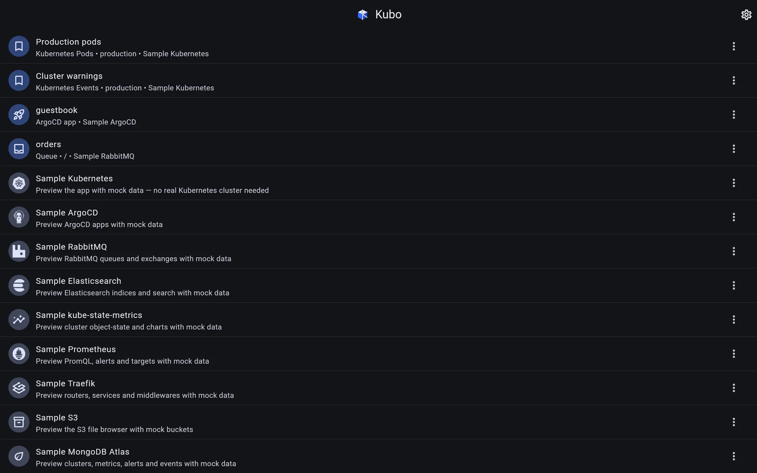The image size is (757, 473).
Task: Click the inbox icon for orders queue
Action: click(19, 149)
